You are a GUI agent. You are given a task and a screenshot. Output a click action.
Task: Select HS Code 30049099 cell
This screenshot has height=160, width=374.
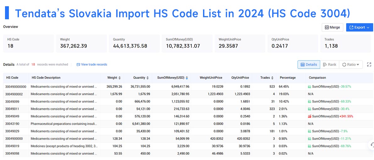point(12,101)
